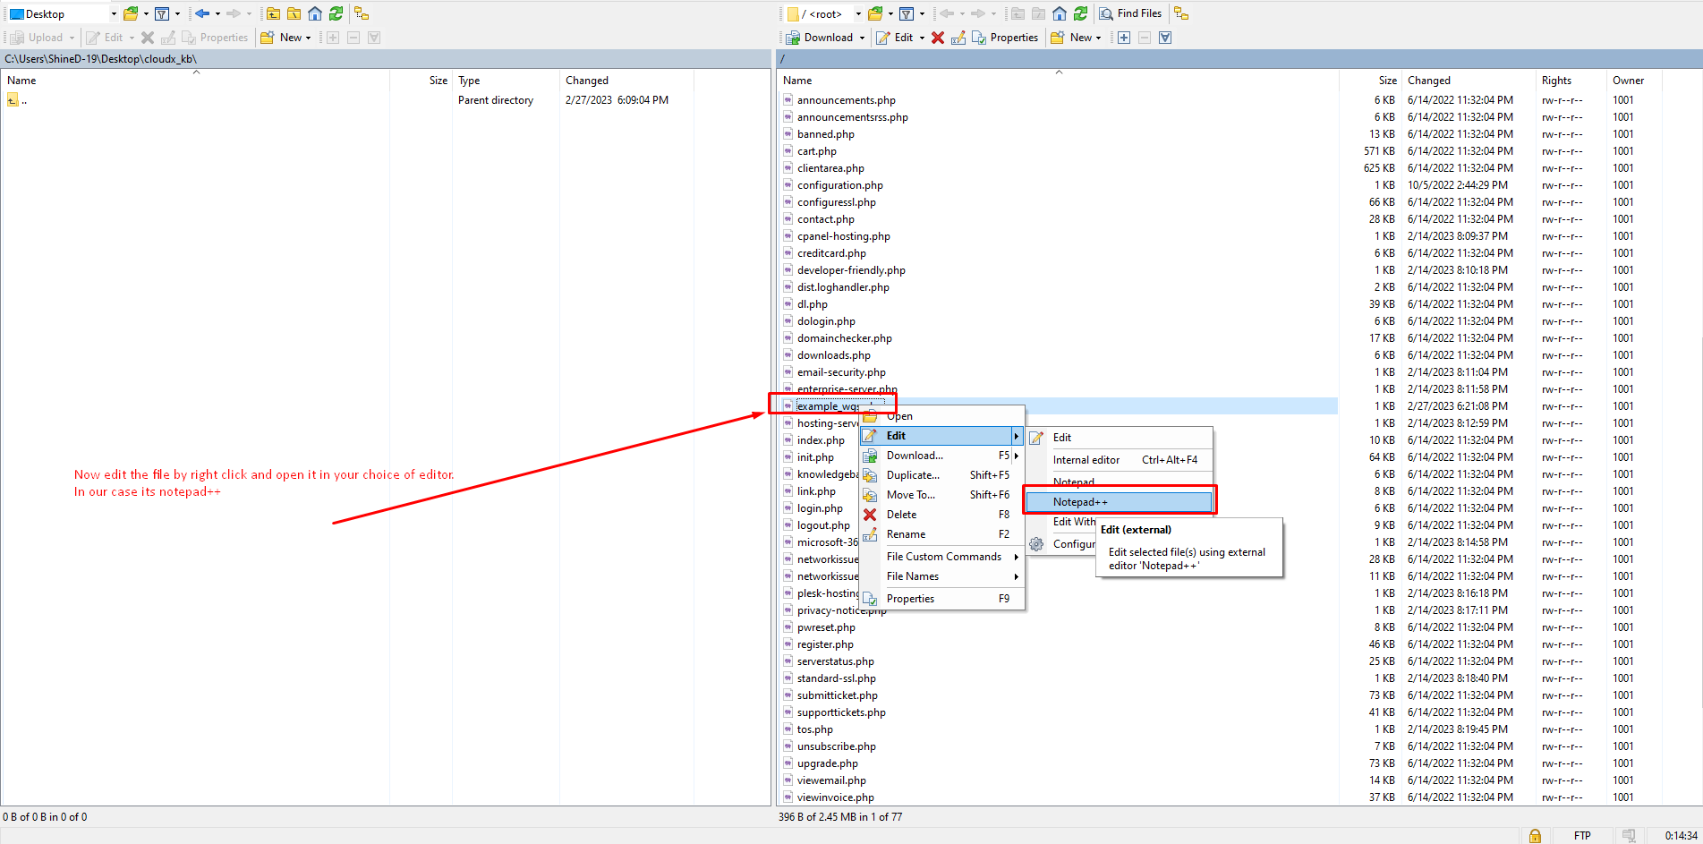Click the remote panel filter funnel icon

(906, 13)
